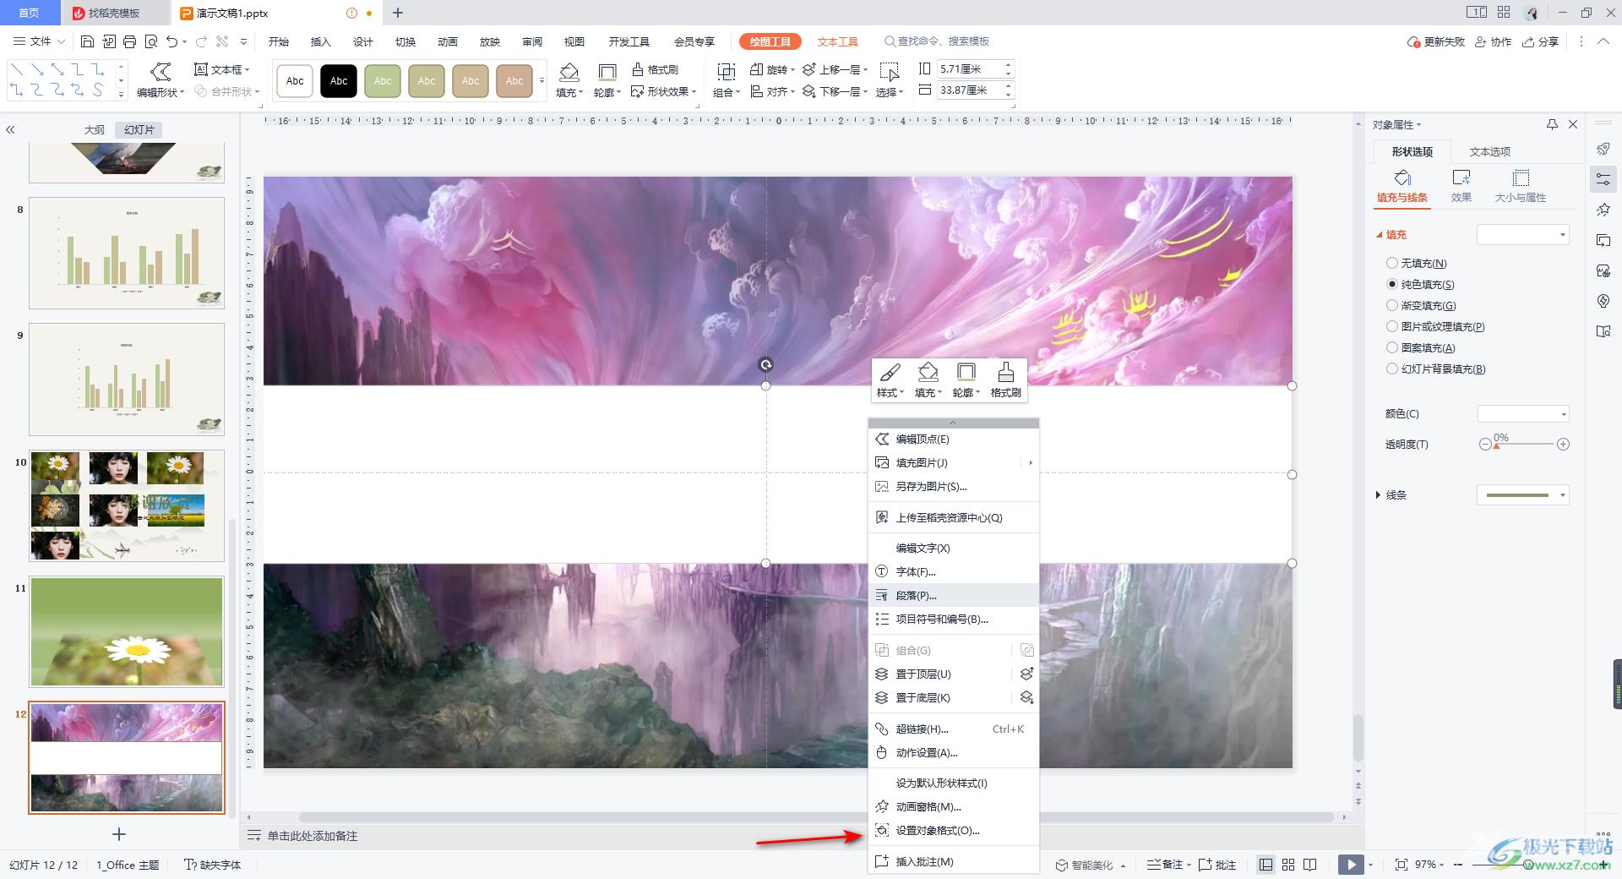The height and width of the screenshot is (879, 1622).
Task: Switch to normal view icon in status bar
Action: tap(1265, 865)
